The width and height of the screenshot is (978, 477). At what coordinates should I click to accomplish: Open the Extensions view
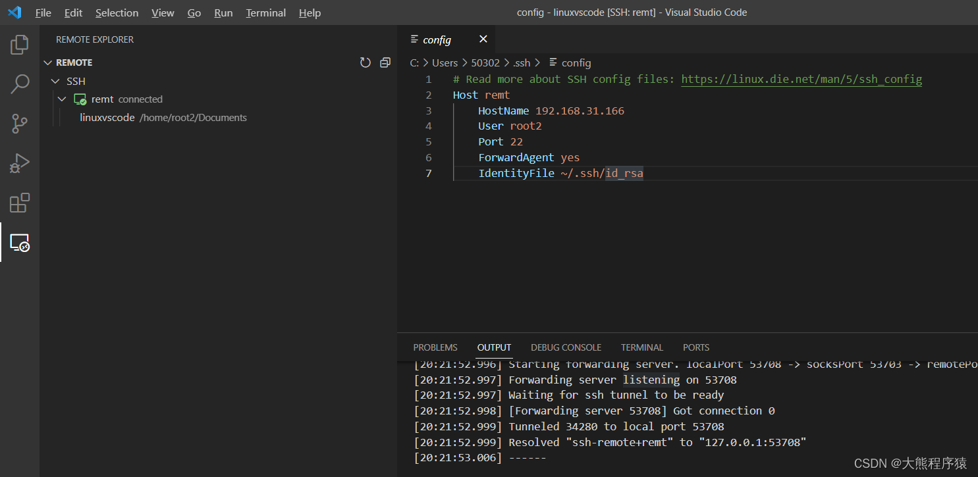20,203
